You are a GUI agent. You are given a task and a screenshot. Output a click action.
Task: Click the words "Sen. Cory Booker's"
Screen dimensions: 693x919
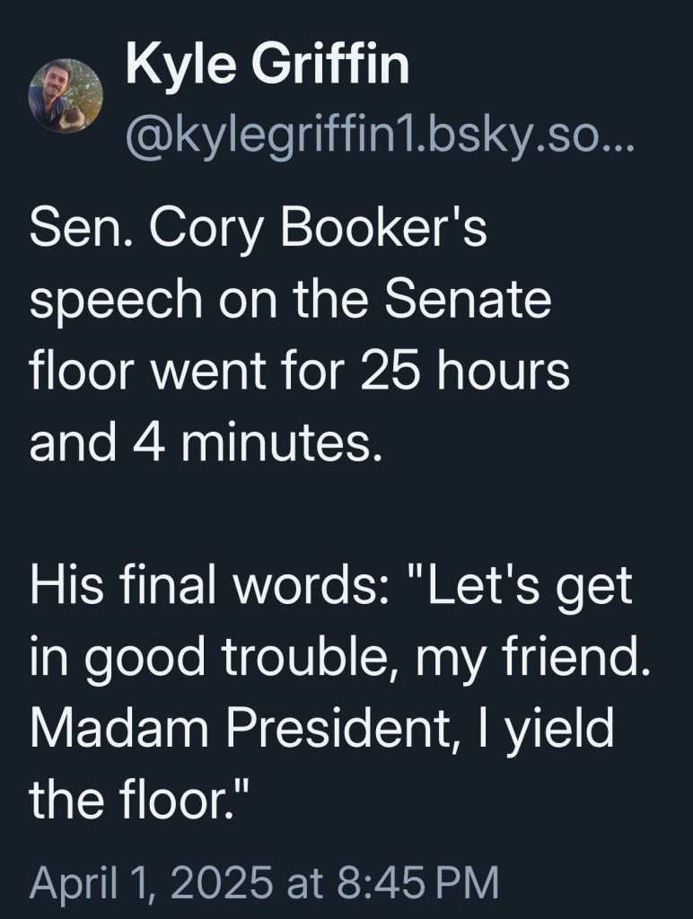[x=258, y=230]
